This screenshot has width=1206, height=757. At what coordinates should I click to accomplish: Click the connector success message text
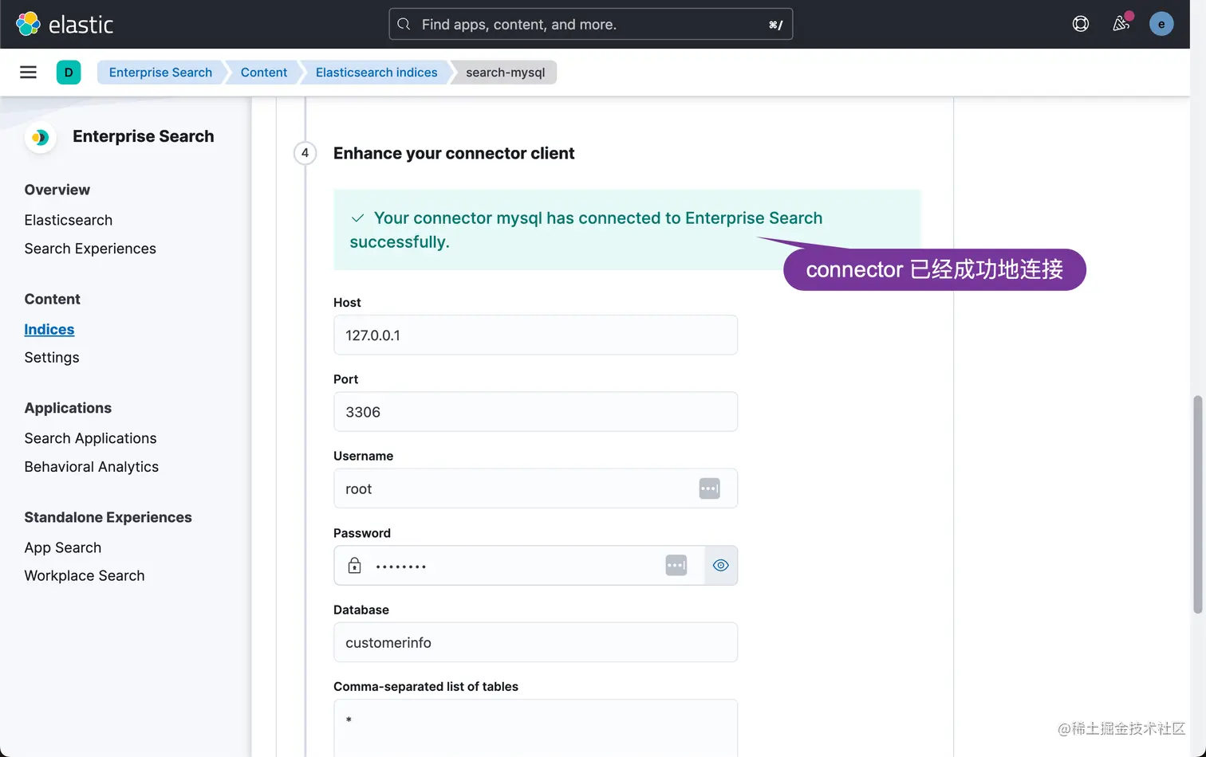click(x=586, y=229)
